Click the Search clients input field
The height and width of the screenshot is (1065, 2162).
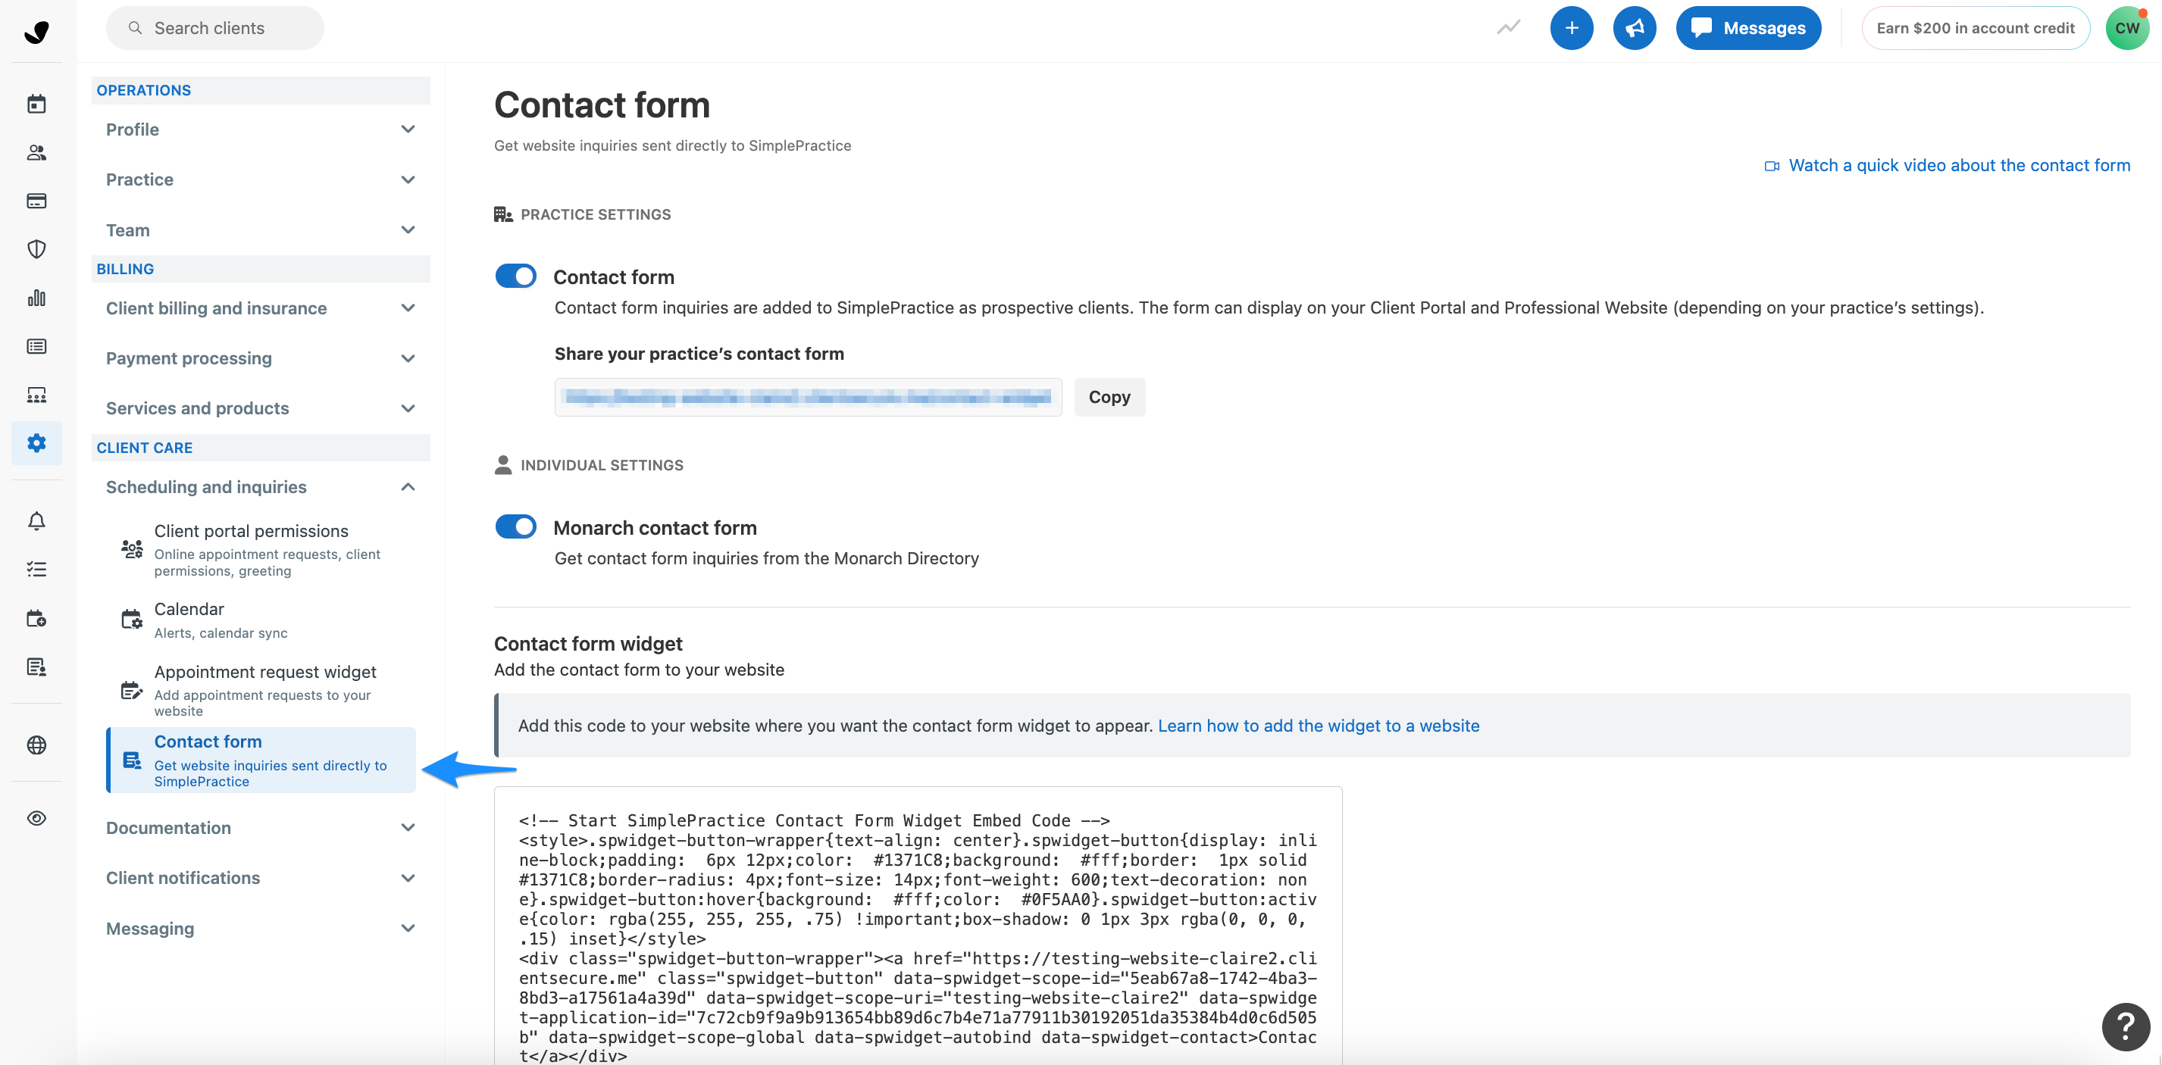[x=215, y=29]
